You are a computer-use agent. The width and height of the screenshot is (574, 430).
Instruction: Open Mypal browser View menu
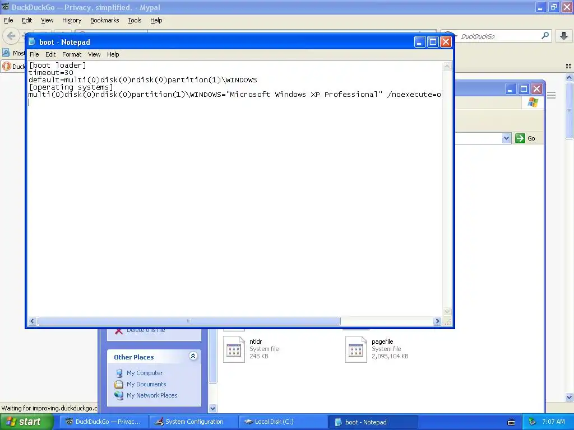[x=47, y=21]
